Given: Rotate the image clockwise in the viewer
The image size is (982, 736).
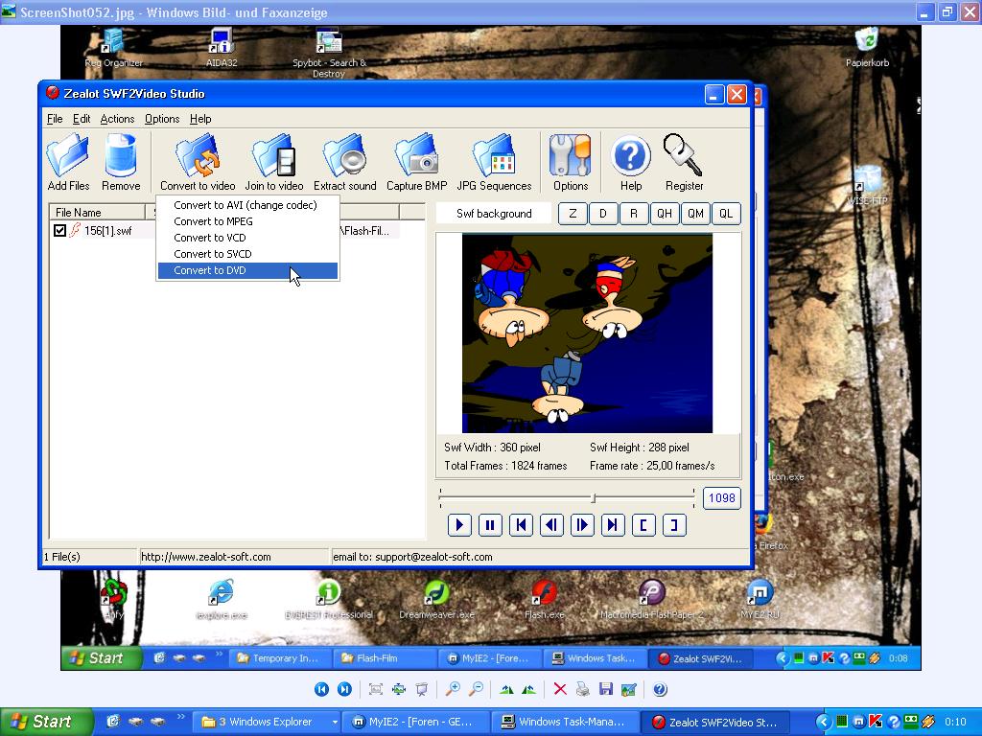Looking at the screenshot, I should click(x=506, y=689).
